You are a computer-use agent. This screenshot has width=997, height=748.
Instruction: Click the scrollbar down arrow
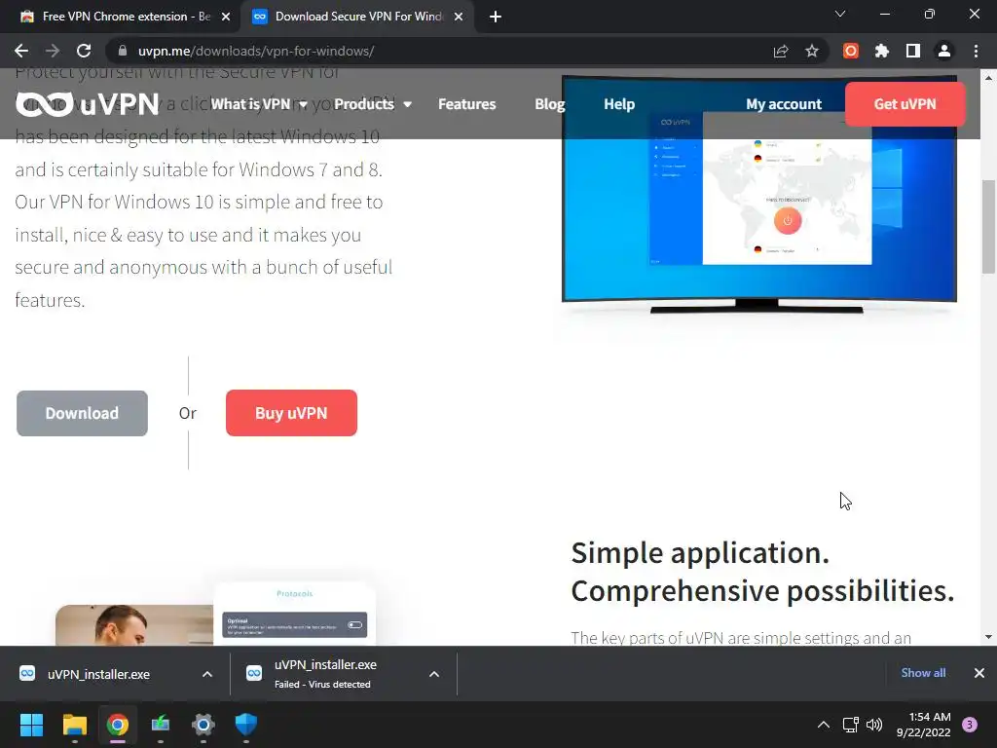(988, 637)
